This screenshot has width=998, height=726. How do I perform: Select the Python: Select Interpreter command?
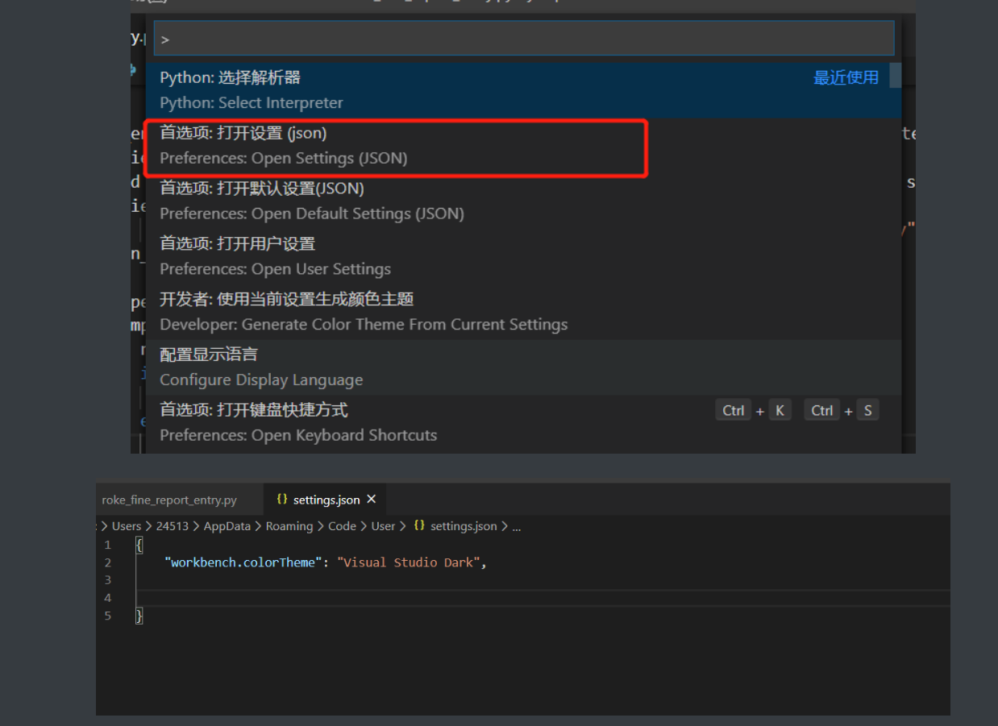point(524,90)
